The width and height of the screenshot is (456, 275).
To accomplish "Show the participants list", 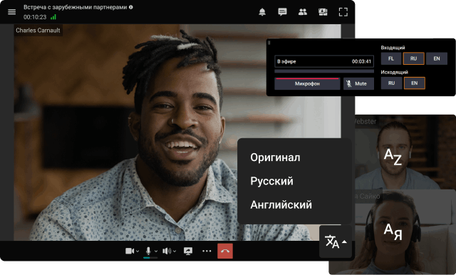I will coord(303,12).
